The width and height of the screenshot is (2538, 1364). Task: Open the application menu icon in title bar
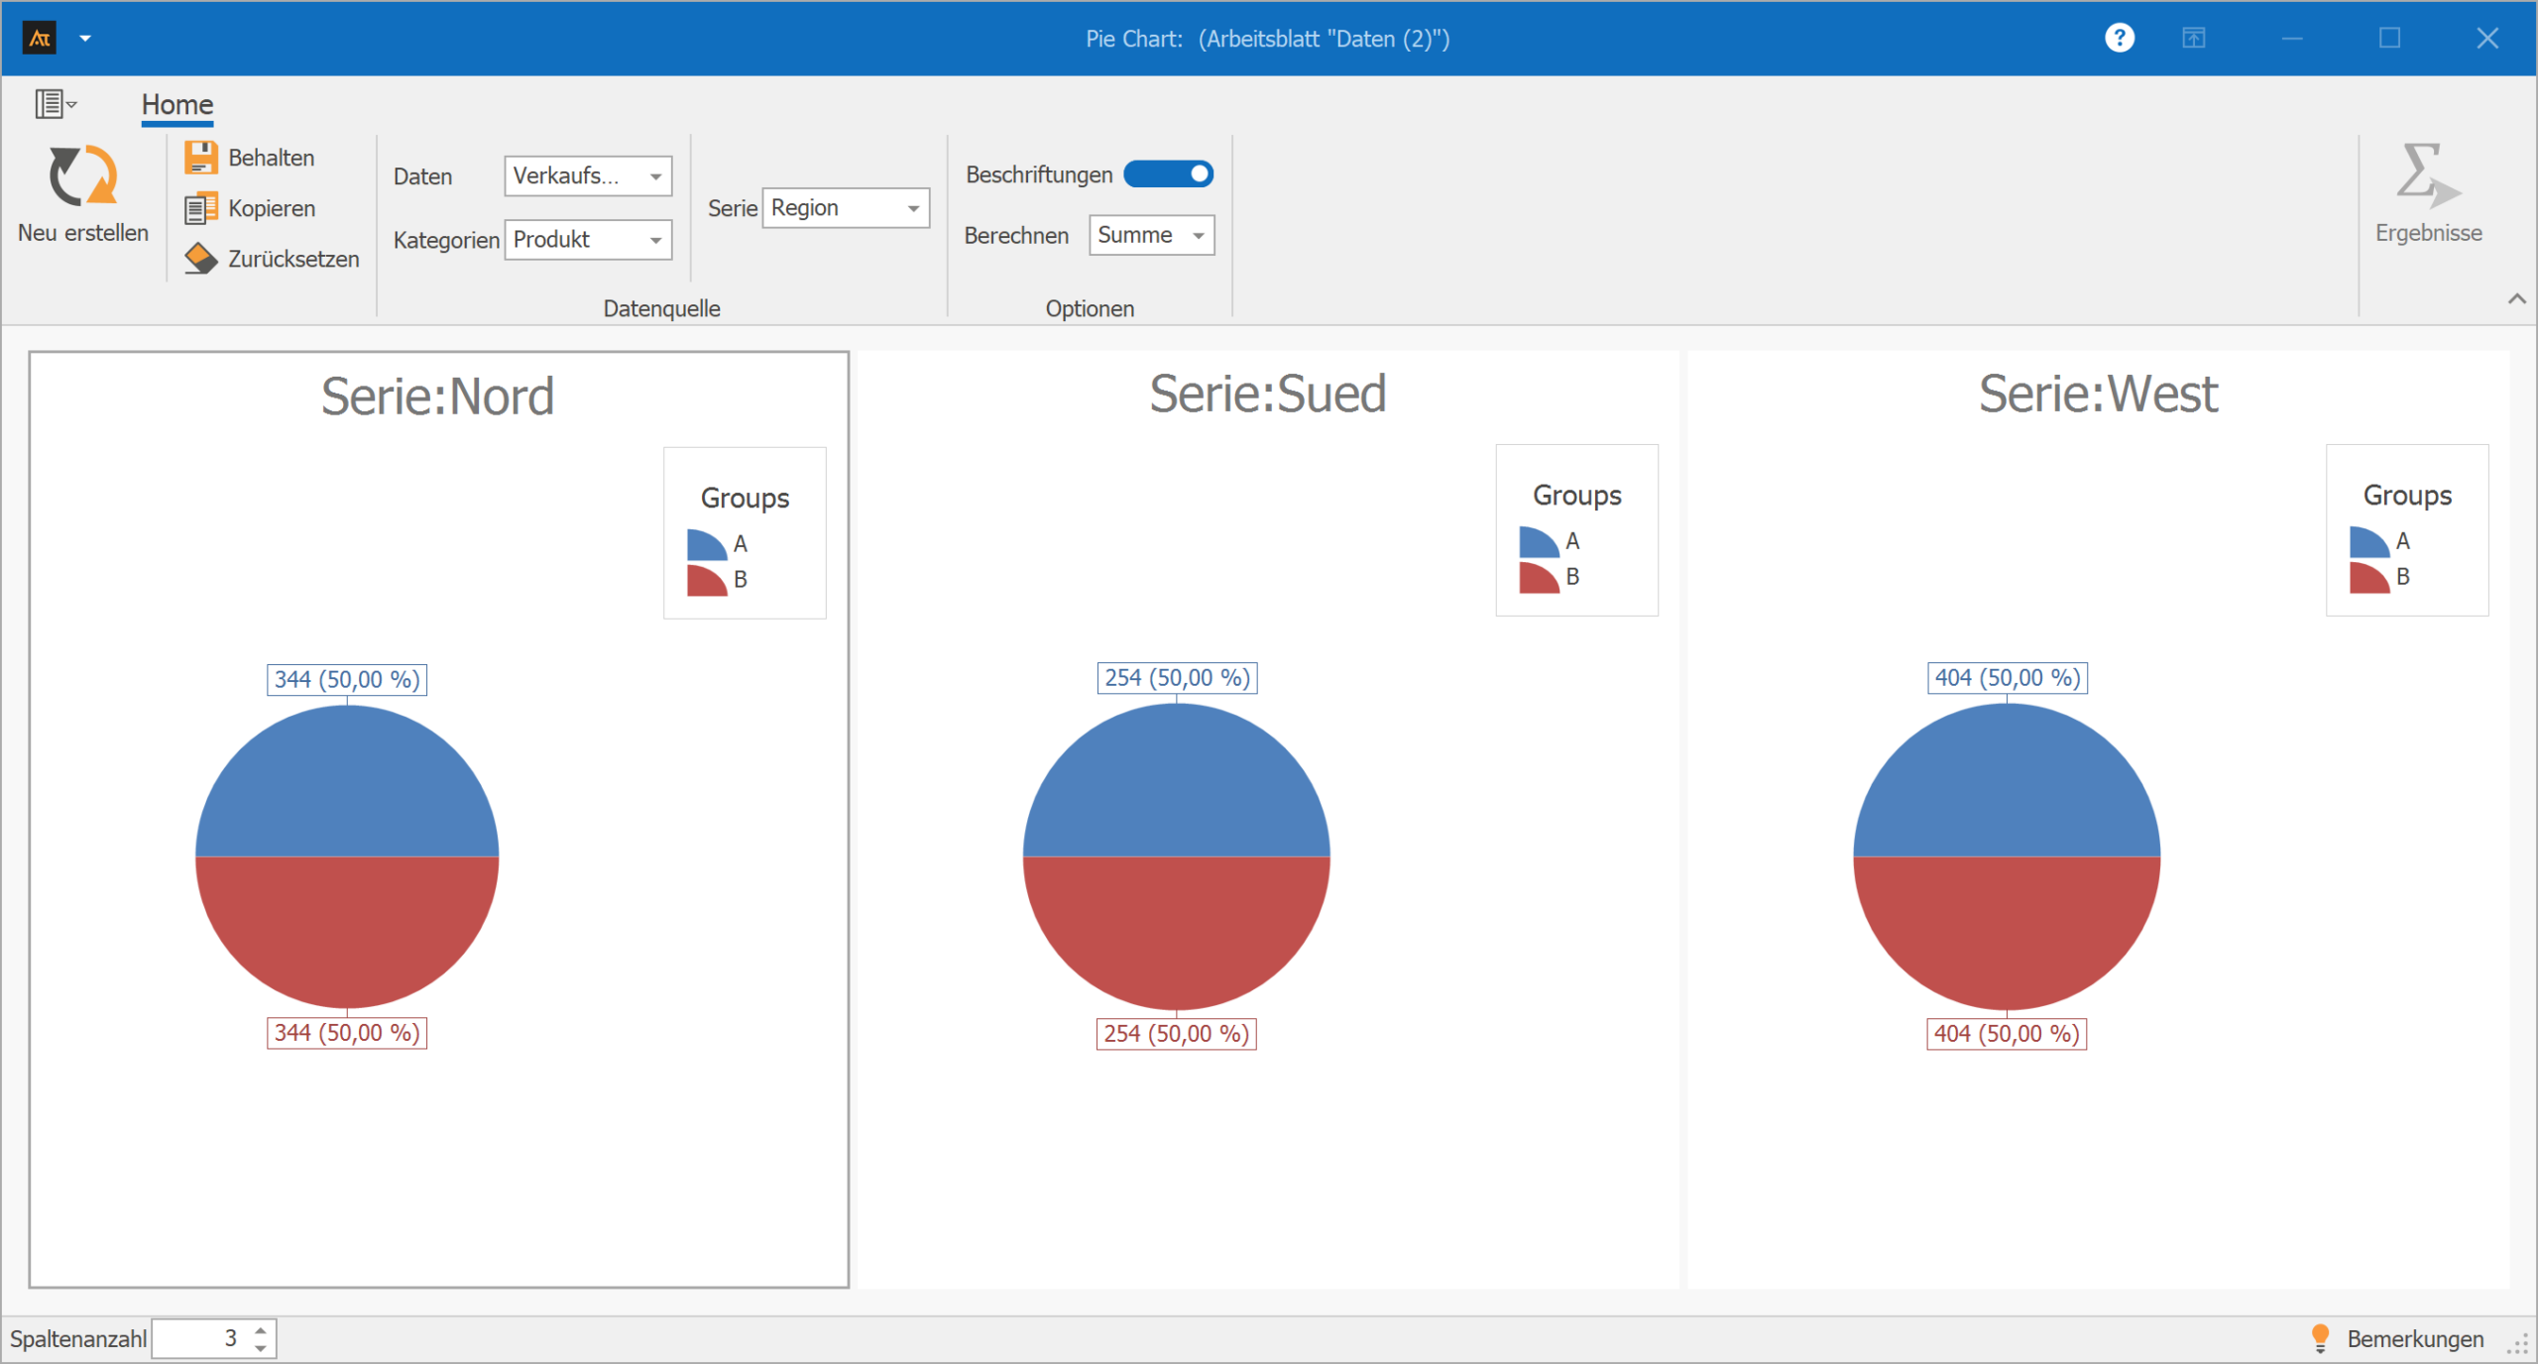[x=40, y=39]
